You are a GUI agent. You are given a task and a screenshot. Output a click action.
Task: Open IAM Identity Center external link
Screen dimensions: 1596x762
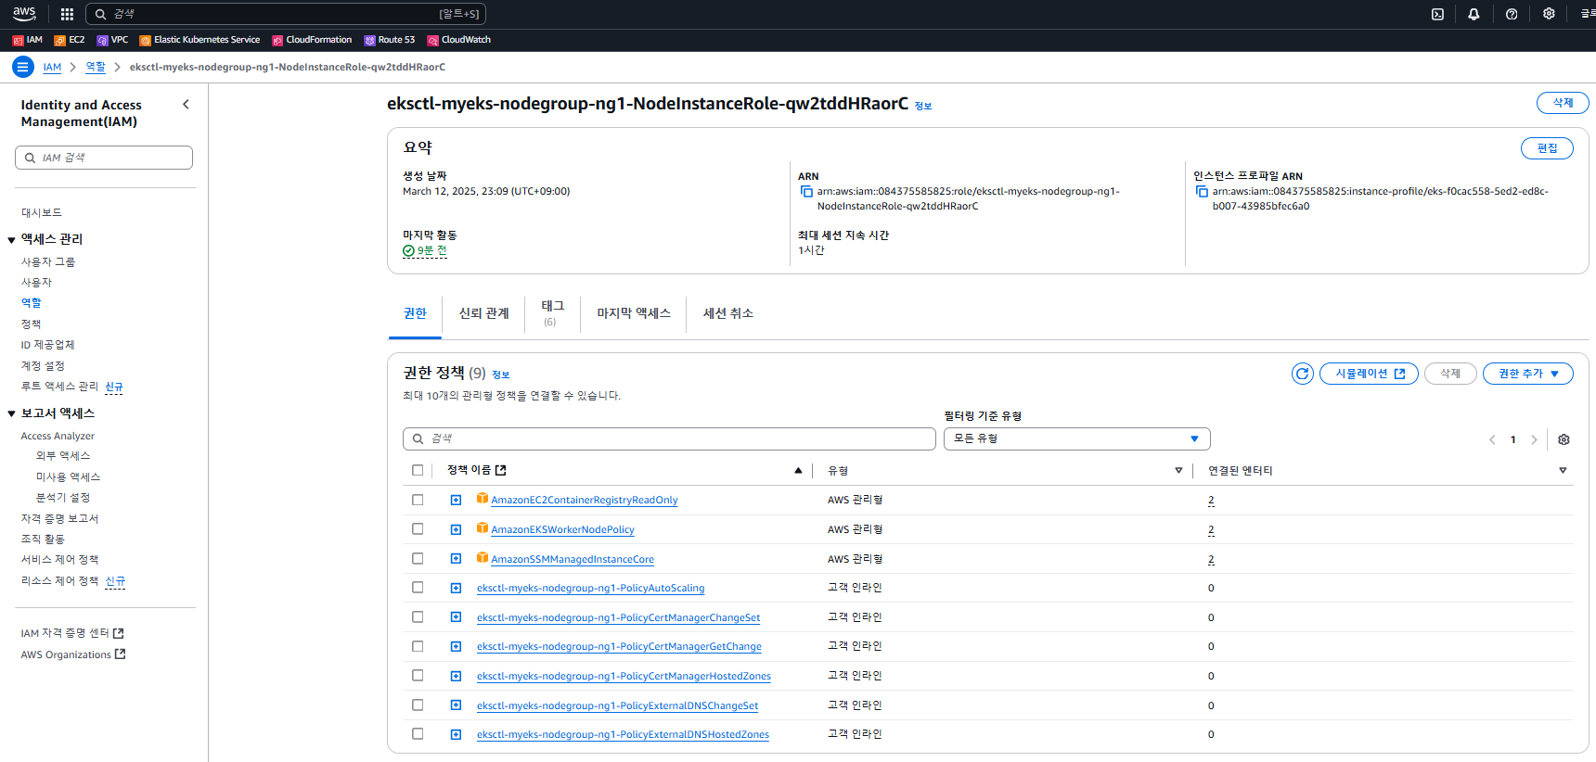(x=72, y=633)
